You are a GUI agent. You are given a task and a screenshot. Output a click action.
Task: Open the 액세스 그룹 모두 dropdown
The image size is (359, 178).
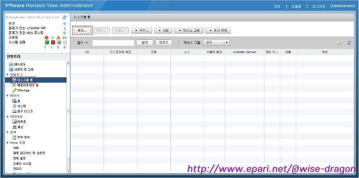point(216,42)
